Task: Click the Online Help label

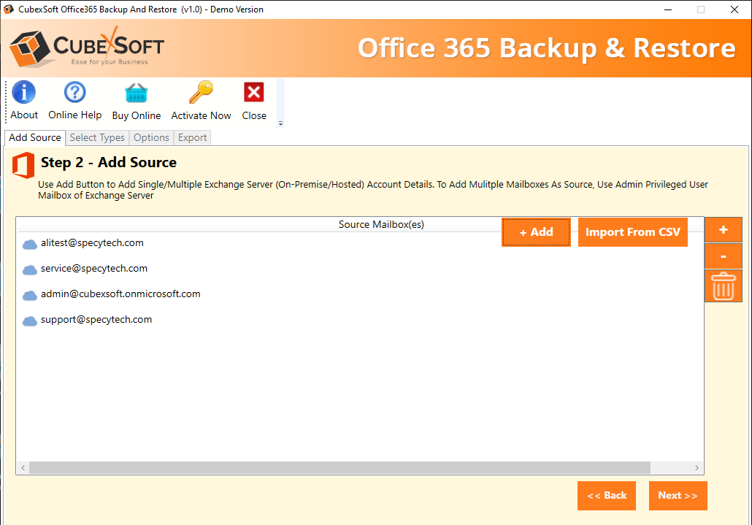Action: pos(74,115)
